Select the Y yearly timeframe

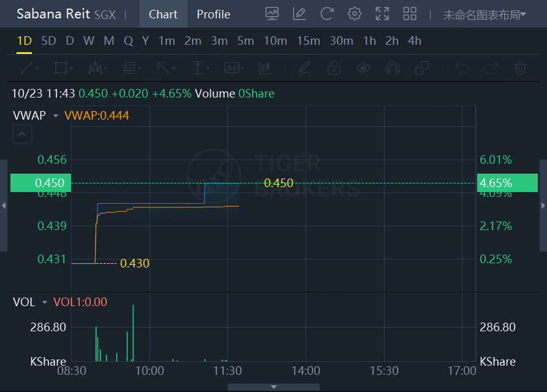[x=145, y=41]
